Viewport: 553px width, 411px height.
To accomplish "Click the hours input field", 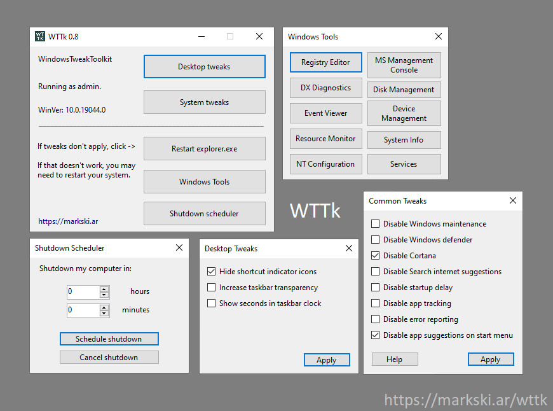I will pos(83,292).
